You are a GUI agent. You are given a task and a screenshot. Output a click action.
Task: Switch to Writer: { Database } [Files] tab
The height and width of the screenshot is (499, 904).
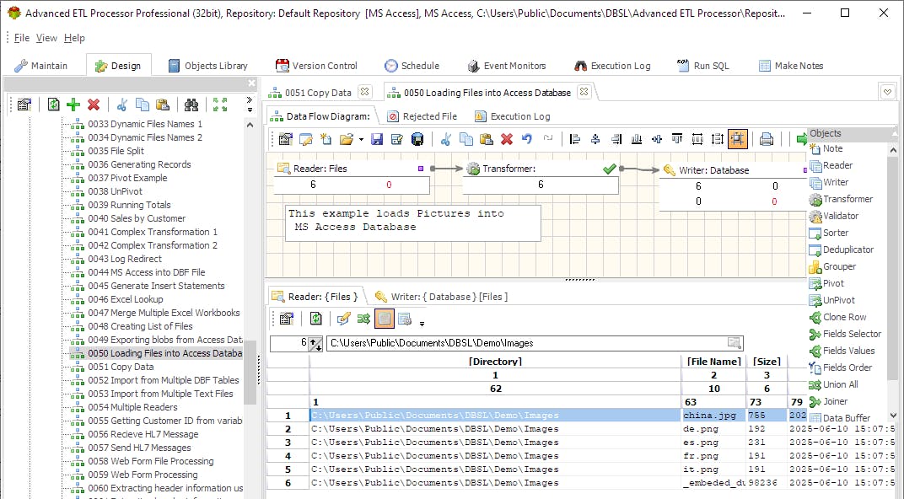click(442, 297)
